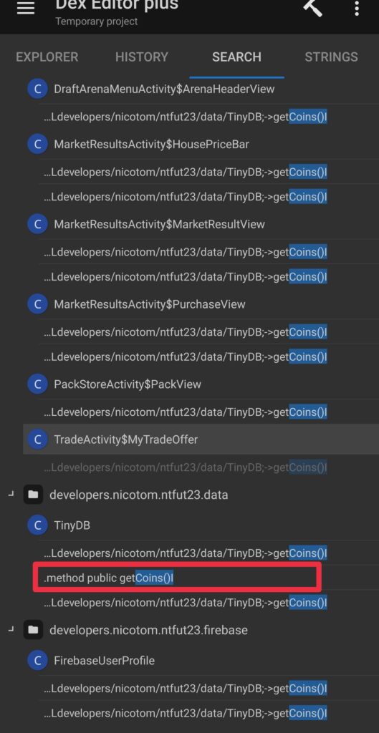Screen dimensions: 379x733
Task: Open the .method public getCoins()I result
Action: (x=177, y=578)
